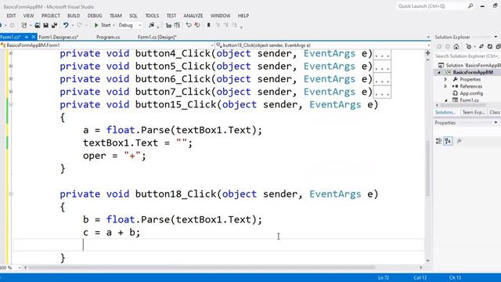Click the Find in Files toolbar icon
This screenshot has width=501, height=282.
(151, 25)
